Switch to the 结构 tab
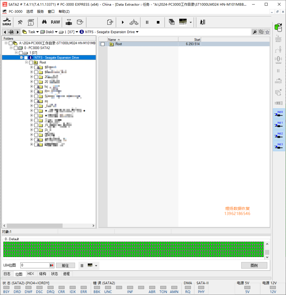Viewport: 286px width, 295px height. point(43,274)
